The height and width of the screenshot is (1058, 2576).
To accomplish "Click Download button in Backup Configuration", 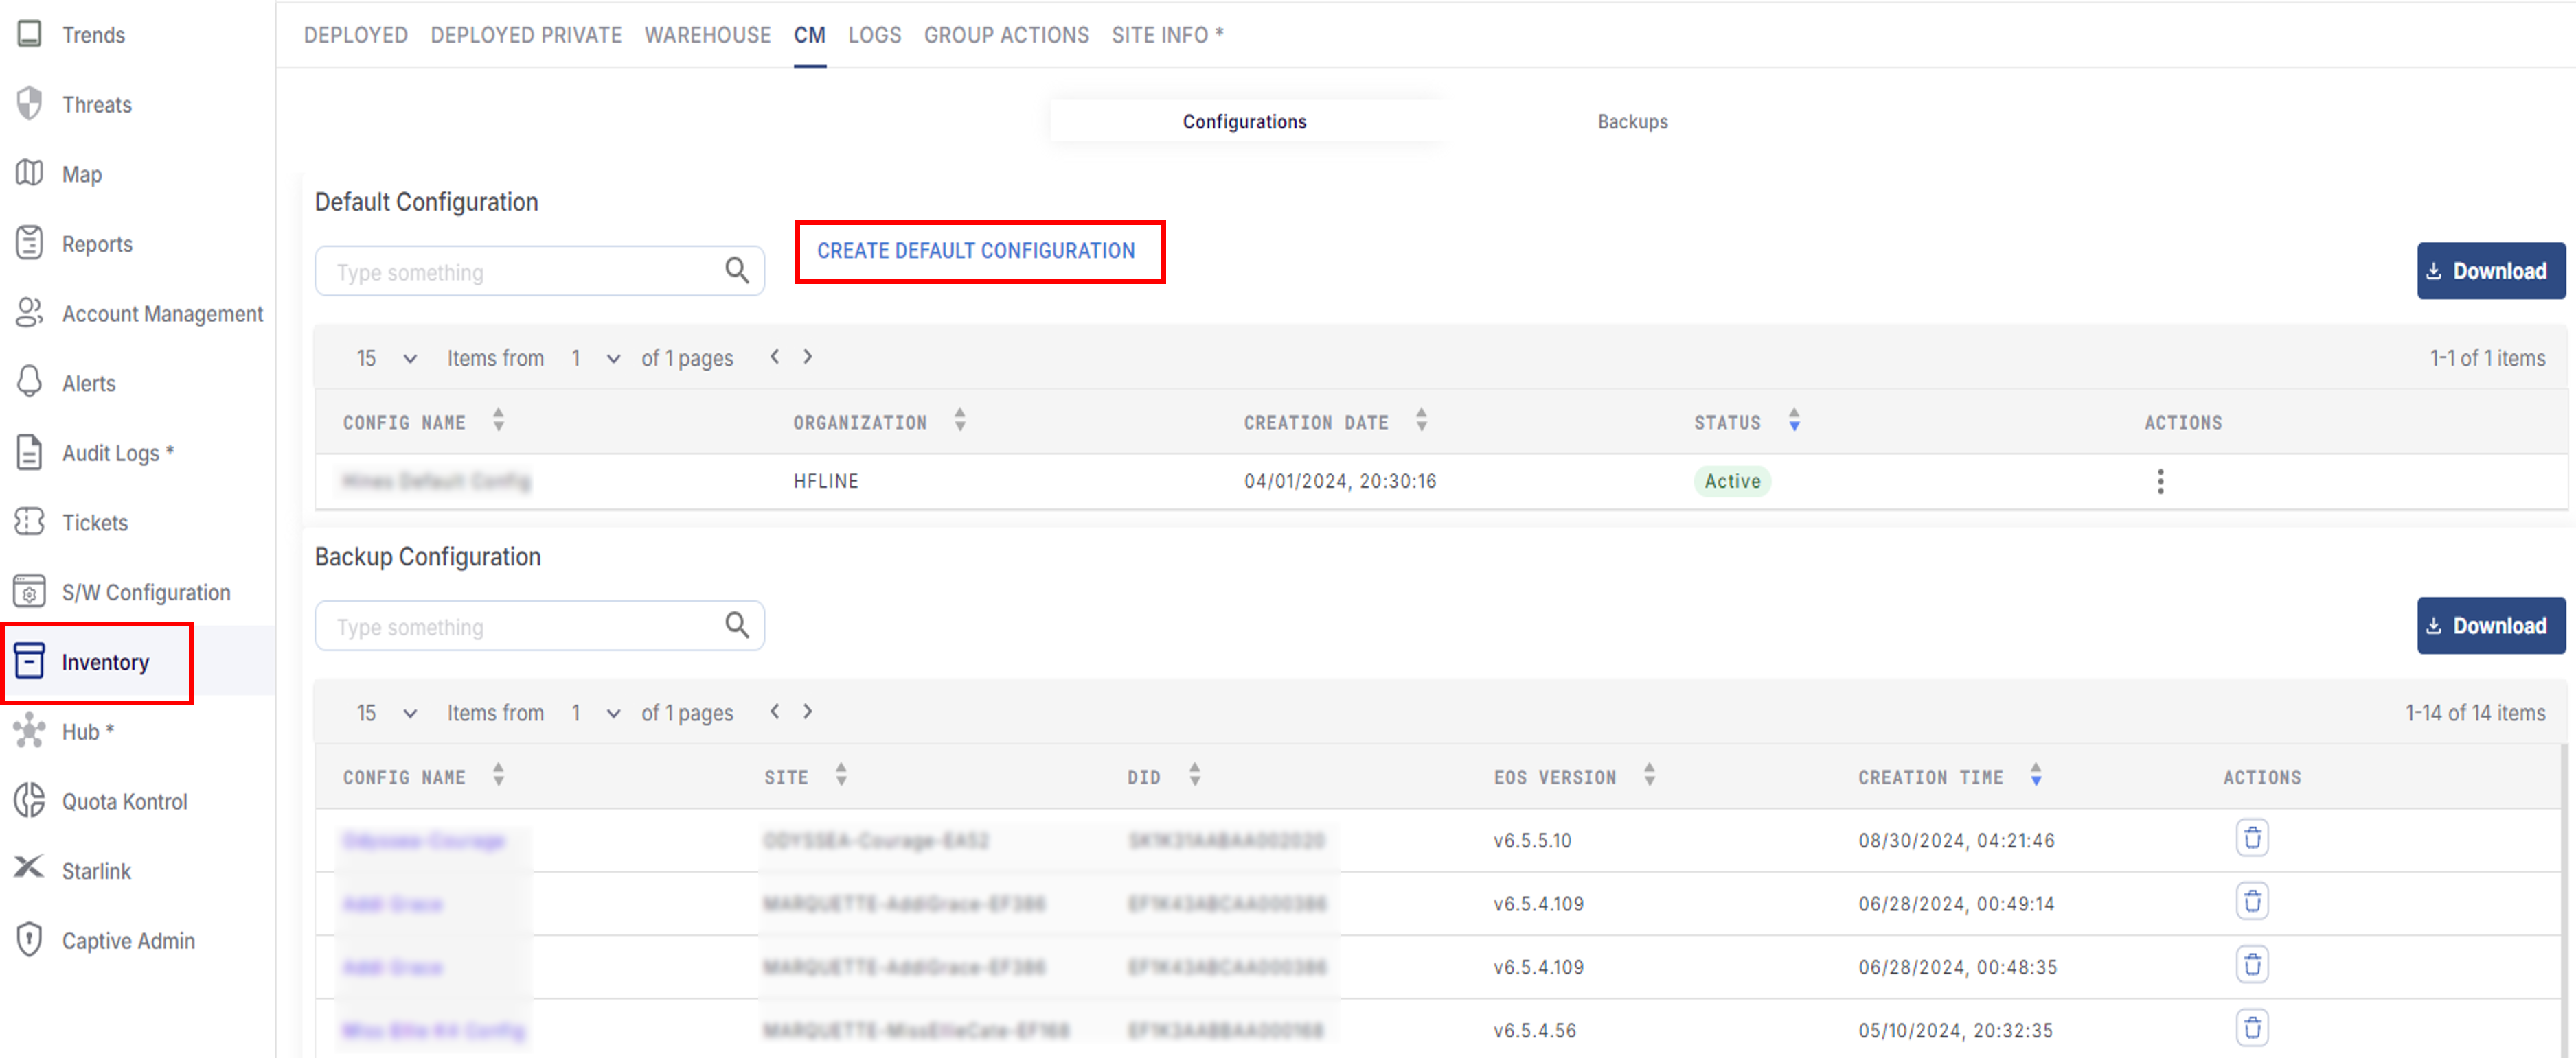I will coord(2490,626).
